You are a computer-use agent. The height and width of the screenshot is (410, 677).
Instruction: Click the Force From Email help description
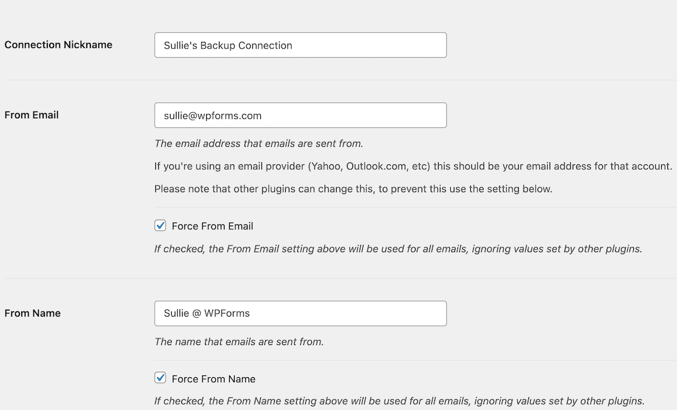[x=398, y=249]
